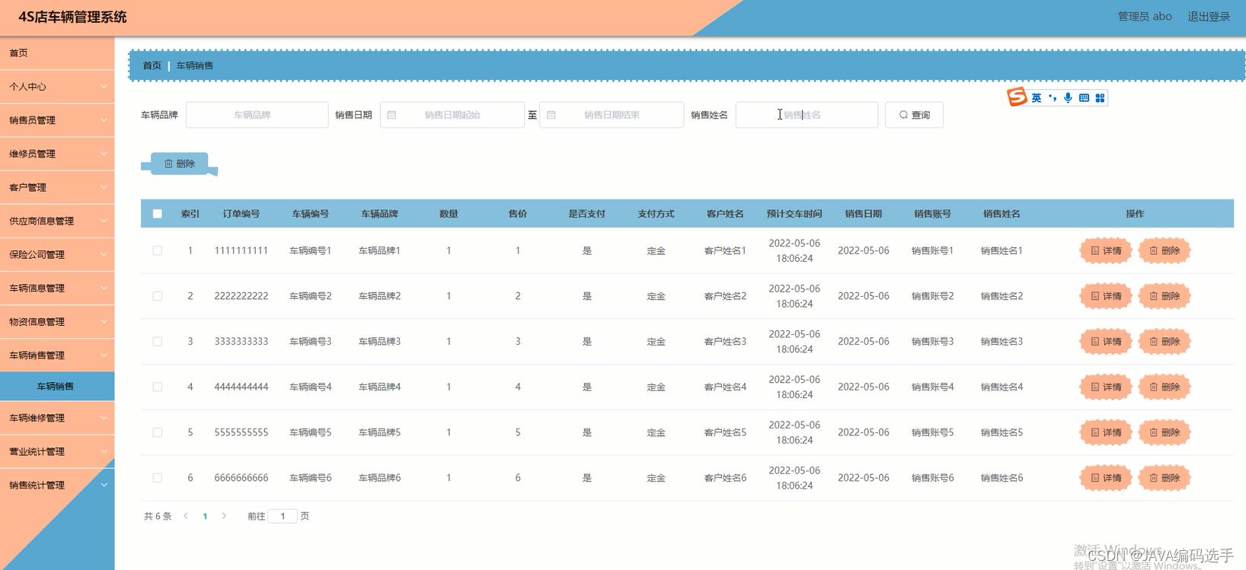1246x570 pixels.
Task: Check the row with order 4444444444
Action: click(158, 387)
